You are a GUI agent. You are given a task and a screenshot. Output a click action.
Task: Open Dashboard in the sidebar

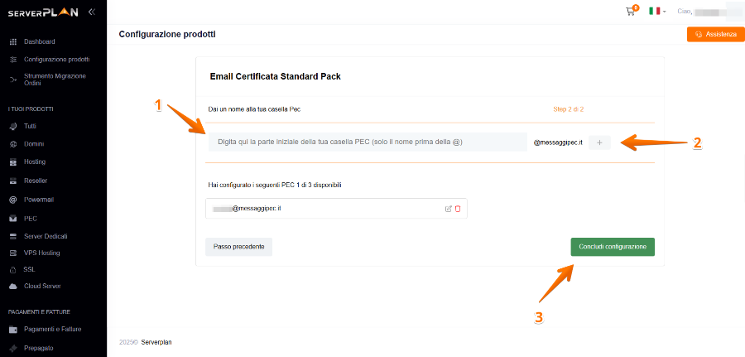(39, 41)
